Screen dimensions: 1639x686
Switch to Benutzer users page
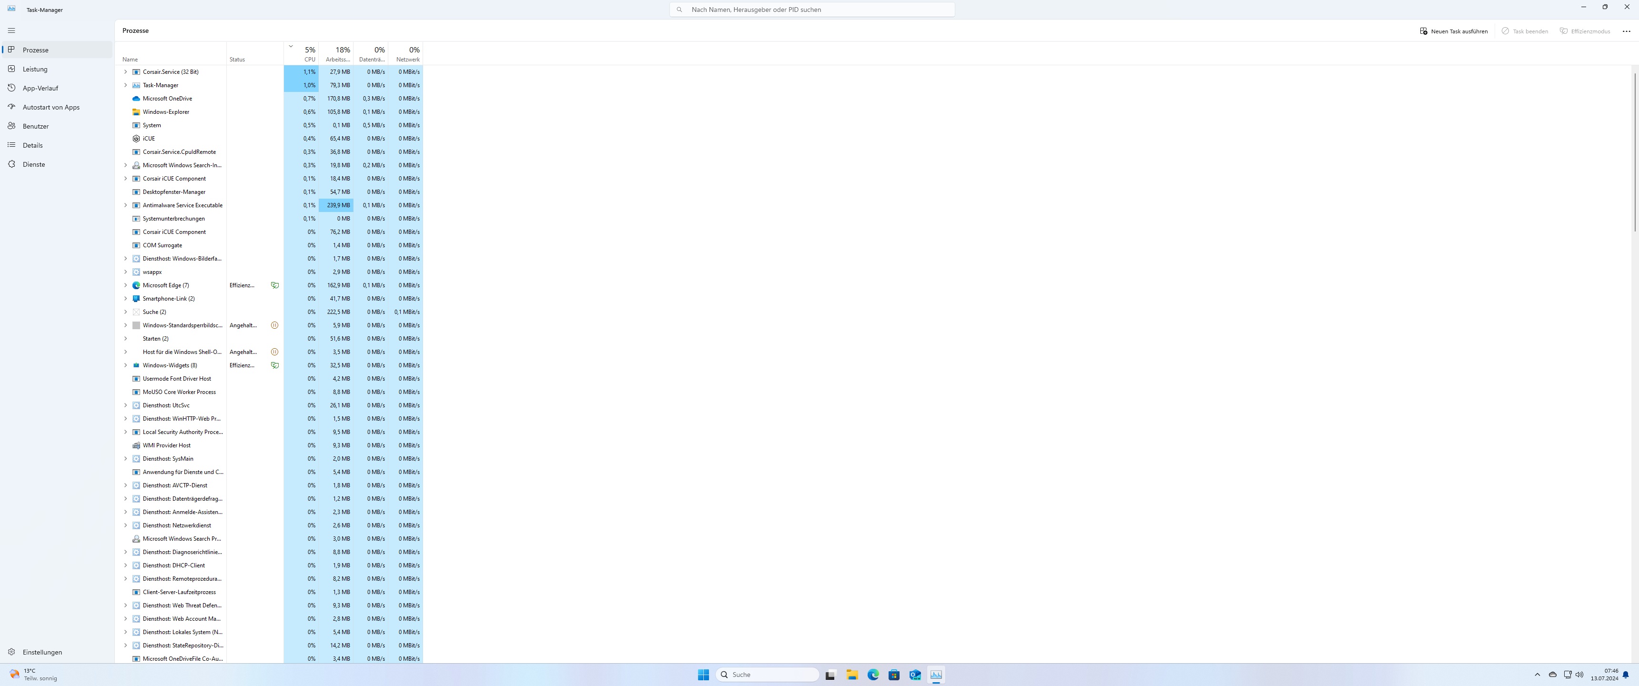36,126
